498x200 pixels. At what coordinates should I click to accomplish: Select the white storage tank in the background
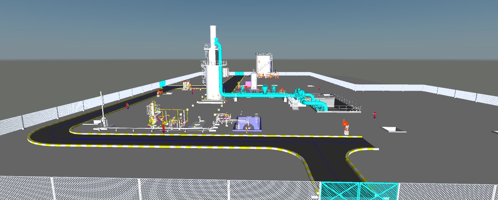click(264, 64)
